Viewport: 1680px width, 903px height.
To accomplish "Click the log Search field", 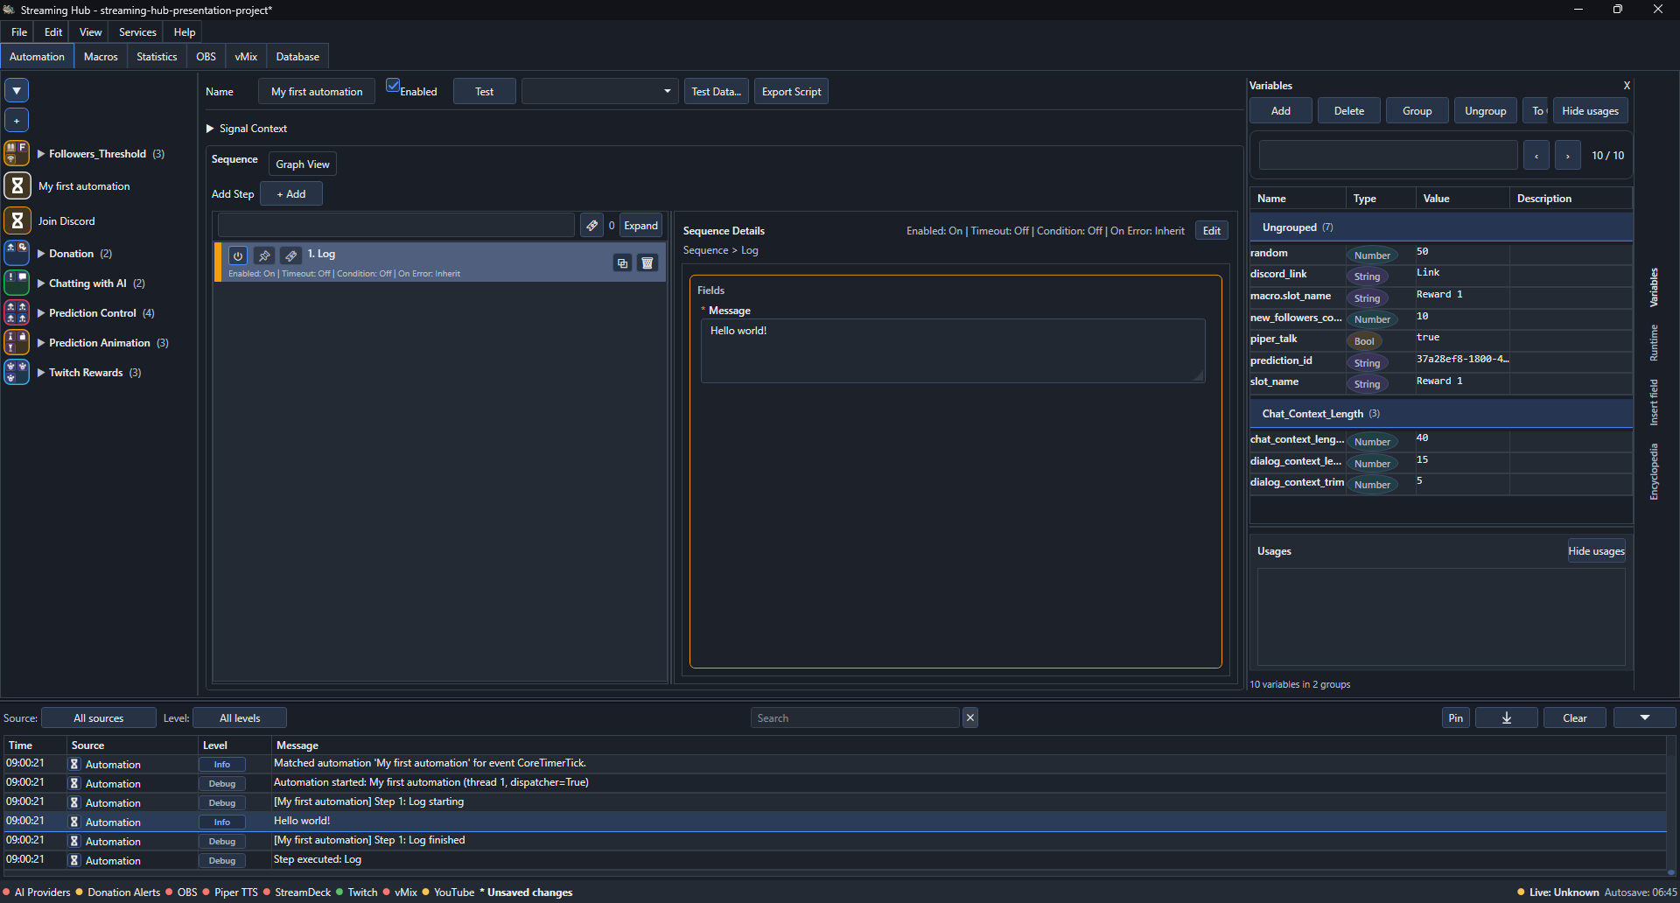I will coord(855,717).
